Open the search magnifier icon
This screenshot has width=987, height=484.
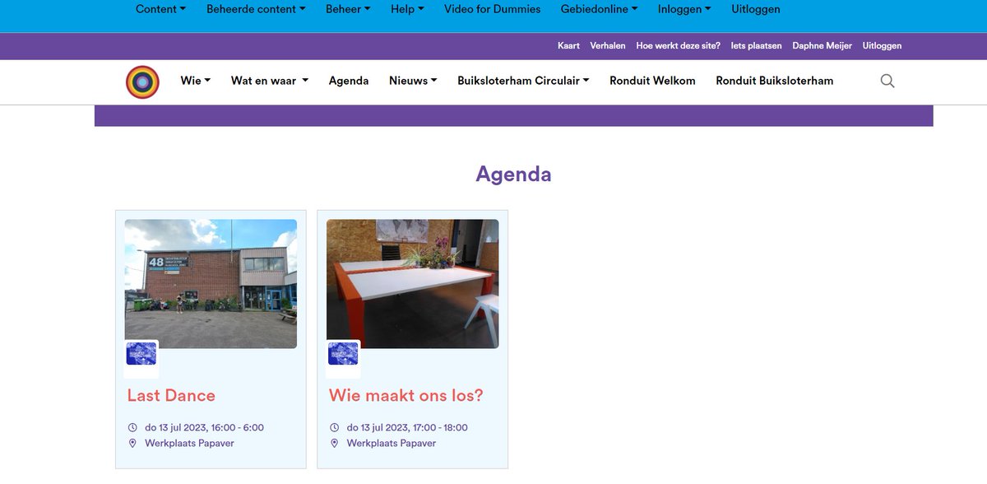click(x=887, y=81)
